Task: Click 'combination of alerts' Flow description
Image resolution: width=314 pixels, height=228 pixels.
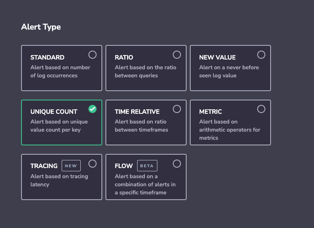Action: coord(145,184)
